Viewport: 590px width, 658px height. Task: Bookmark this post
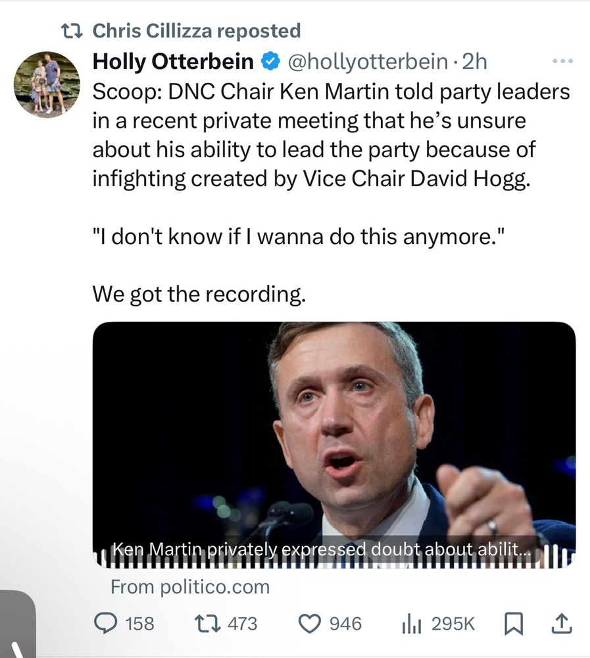tap(514, 624)
